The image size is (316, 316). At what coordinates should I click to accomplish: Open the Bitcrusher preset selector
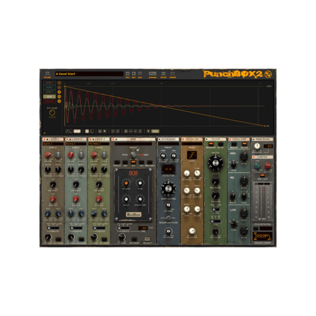[x=169, y=144]
